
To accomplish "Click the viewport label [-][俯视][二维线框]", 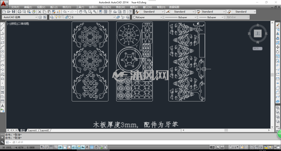I will coord(18,24).
